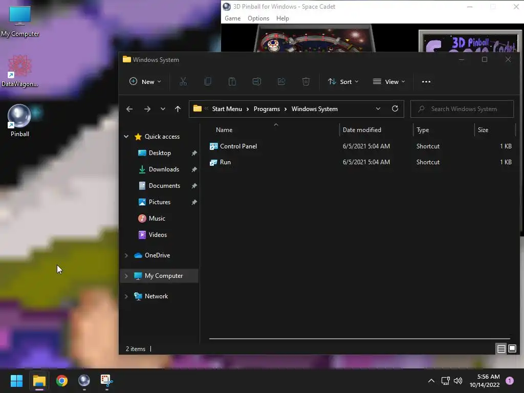Unpin Desktop from Quick access
Viewport: 524px width, 393px height.
point(194,153)
